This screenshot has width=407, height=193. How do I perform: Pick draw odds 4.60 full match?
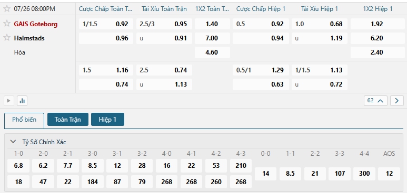pyautogui.click(x=212, y=52)
